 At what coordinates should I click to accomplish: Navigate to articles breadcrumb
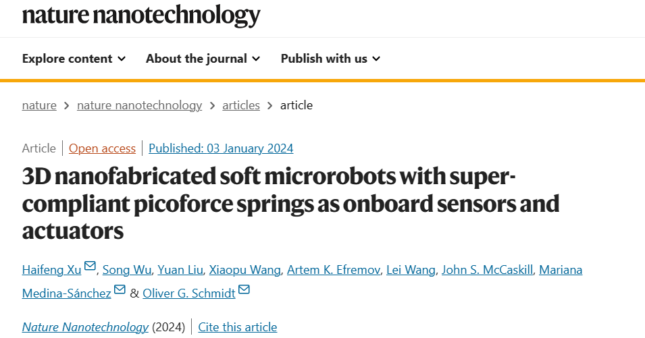click(x=241, y=105)
